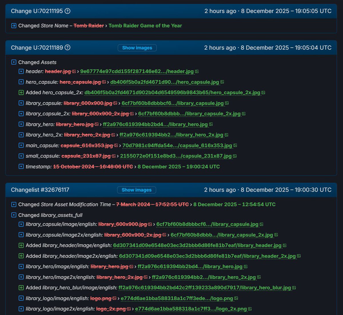Open struck-through library_hero.jpg in library_hero/image/english row
The image size is (343, 315).
pyautogui.click(x=109, y=266)
